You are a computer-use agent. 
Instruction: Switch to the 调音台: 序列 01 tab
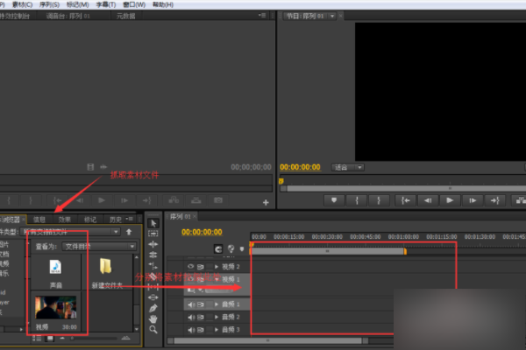68,16
